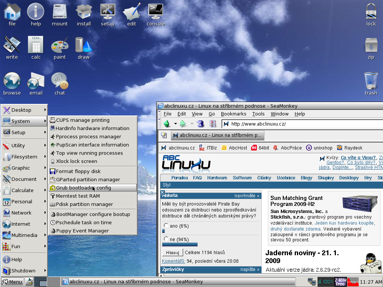Click the battery 100% indicator in tray
Viewport: 383px width, 287px height.
coord(326,282)
